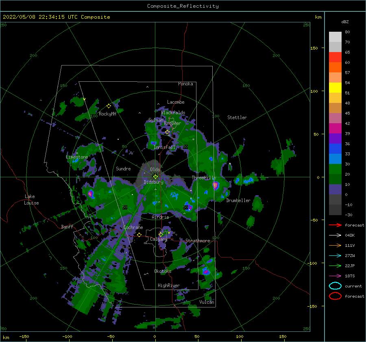The width and height of the screenshot is (366, 342).
Task: Click the green 22JP arrow in the legend
Action: pos(335,266)
